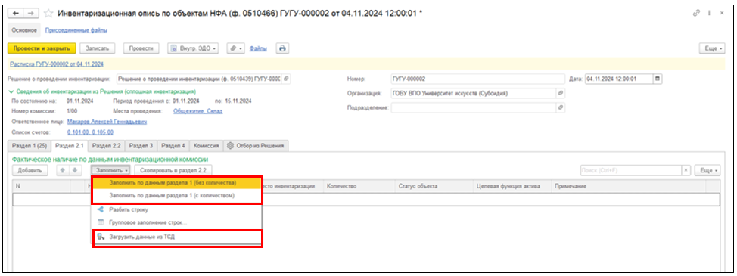Choose Заполнить по данным раздела 1 (с количеством)

[177, 195]
